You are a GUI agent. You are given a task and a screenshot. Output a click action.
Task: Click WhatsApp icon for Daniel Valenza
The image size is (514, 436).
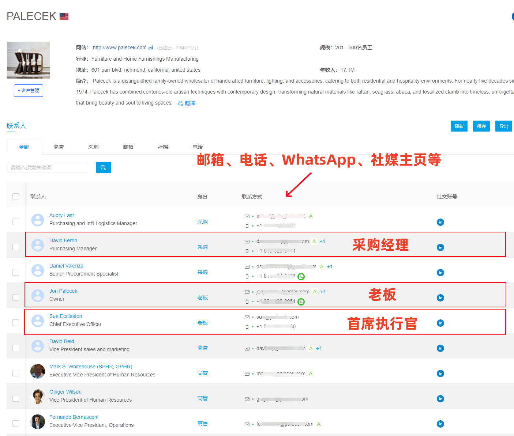coord(301,277)
